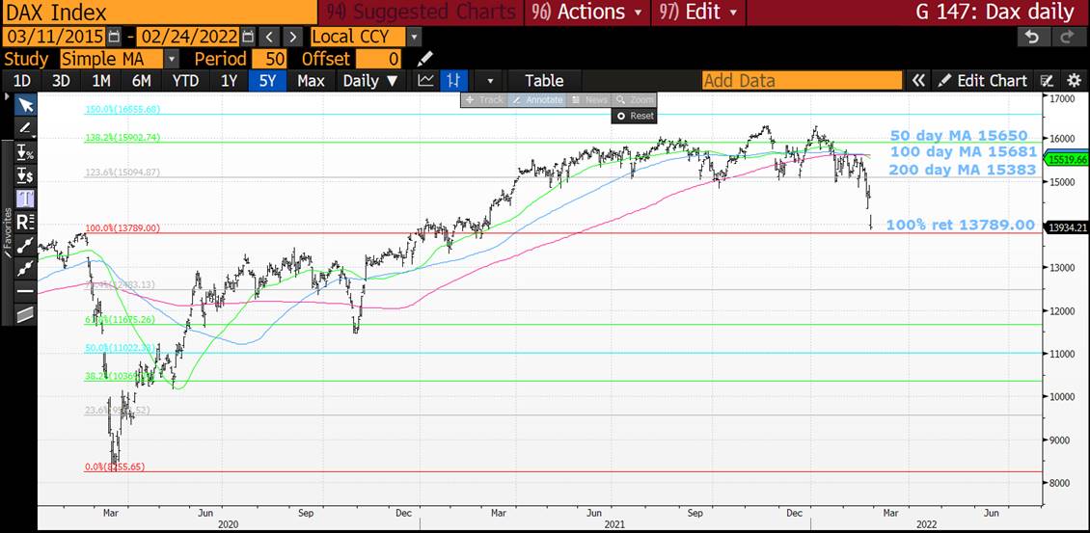Select 5Y time range
Viewport: 1090px width, 533px height.
[x=267, y=81]
